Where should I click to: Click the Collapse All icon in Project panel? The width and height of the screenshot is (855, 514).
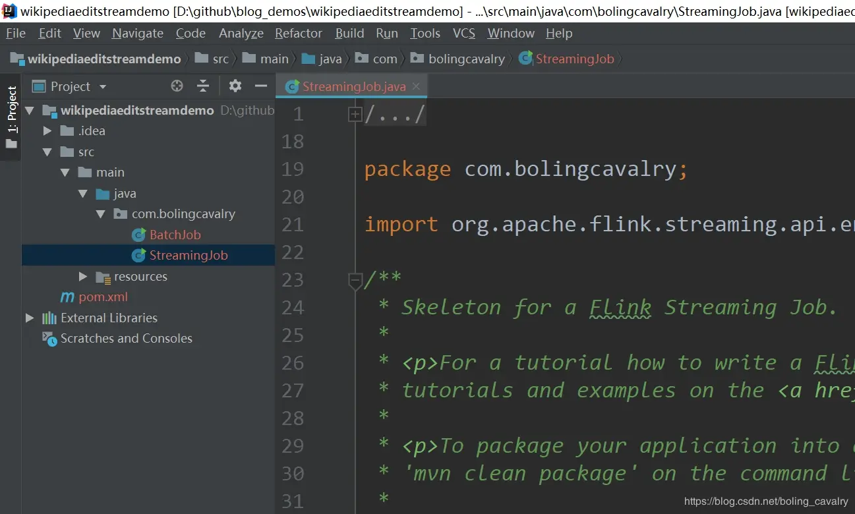pos(203,86)
